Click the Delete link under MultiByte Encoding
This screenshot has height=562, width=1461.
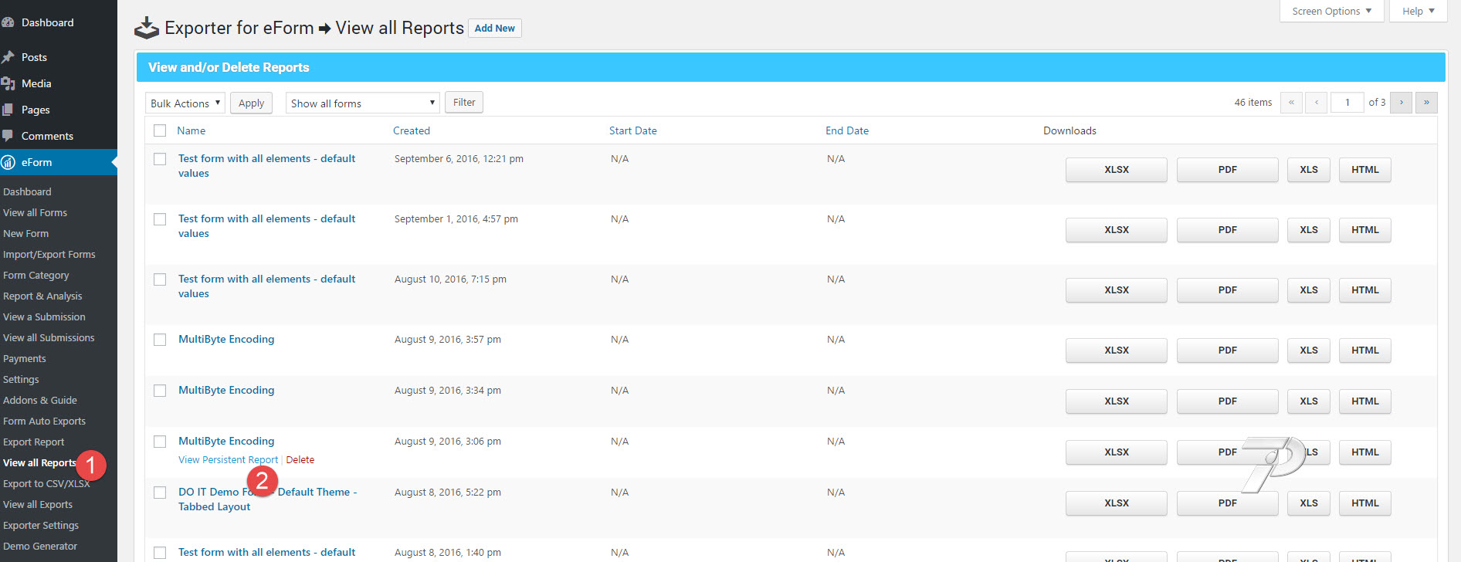(x=300, y=459)
